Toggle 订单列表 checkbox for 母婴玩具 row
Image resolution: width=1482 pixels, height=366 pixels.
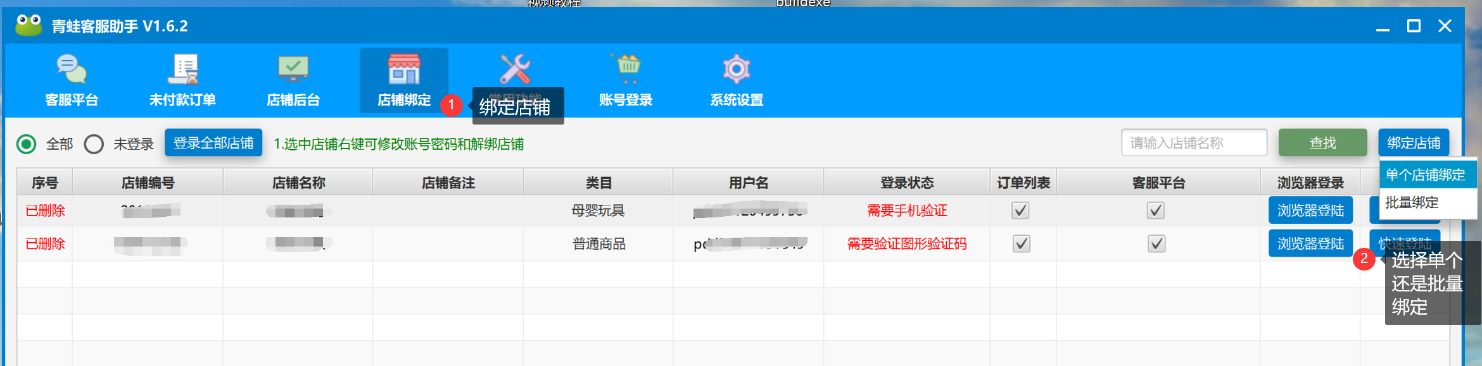(x=1020, y=210)
